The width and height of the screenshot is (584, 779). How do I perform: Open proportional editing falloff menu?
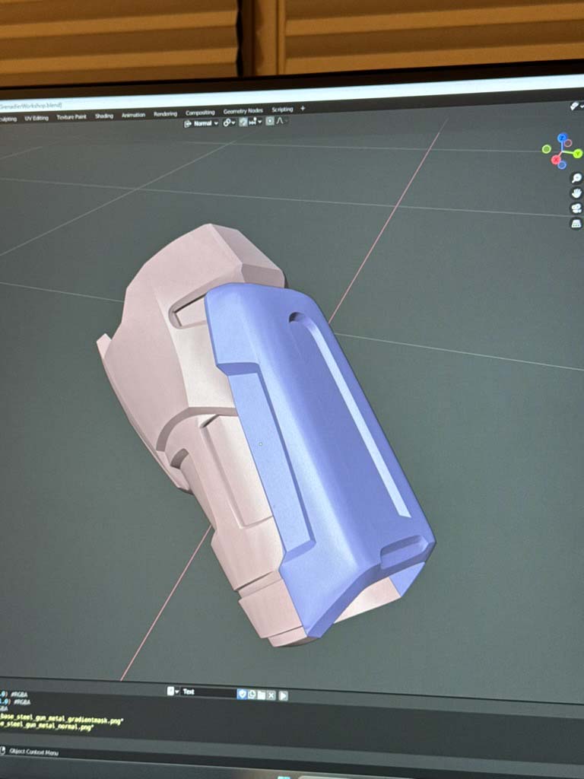(281, 121)
